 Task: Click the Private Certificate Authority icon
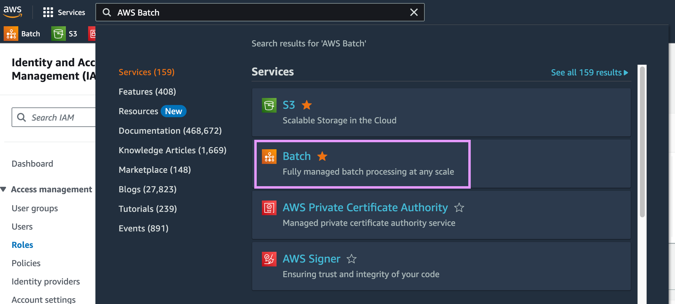click(269, 208)
